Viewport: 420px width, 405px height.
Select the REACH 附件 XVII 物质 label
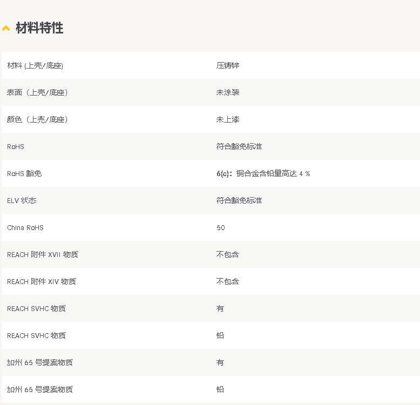pos(43,254)
